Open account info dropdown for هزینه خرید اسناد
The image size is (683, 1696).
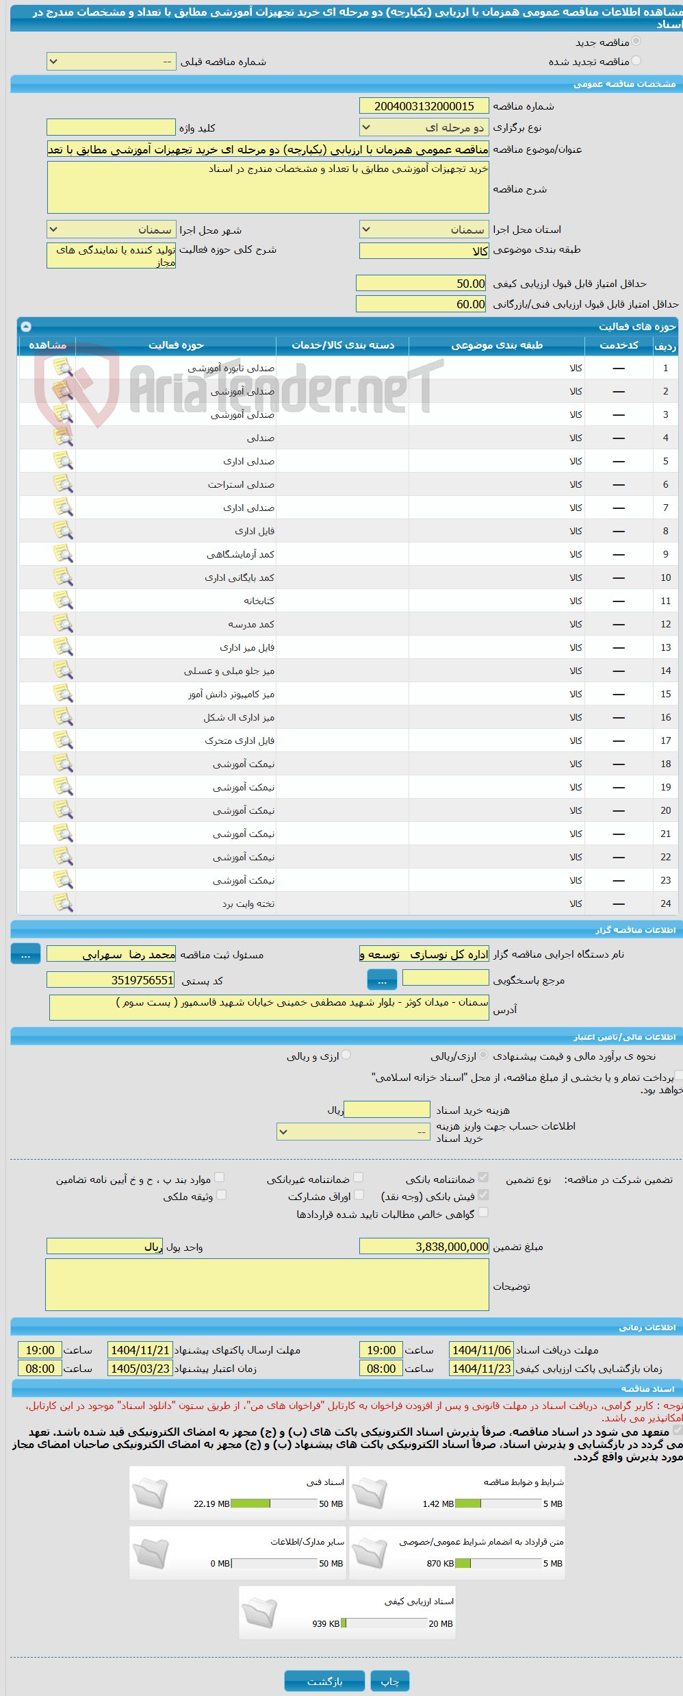(353, 1132)
